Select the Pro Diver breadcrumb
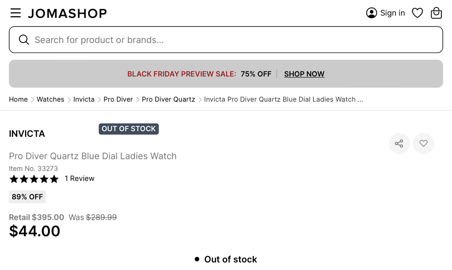Screen dimensions: 452x270 tap(118, 99)
